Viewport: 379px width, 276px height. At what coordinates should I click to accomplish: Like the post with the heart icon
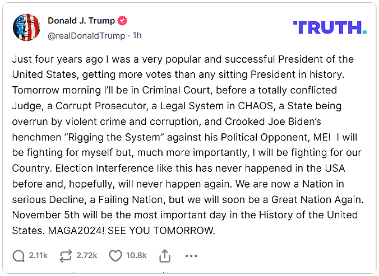(115, 255)
